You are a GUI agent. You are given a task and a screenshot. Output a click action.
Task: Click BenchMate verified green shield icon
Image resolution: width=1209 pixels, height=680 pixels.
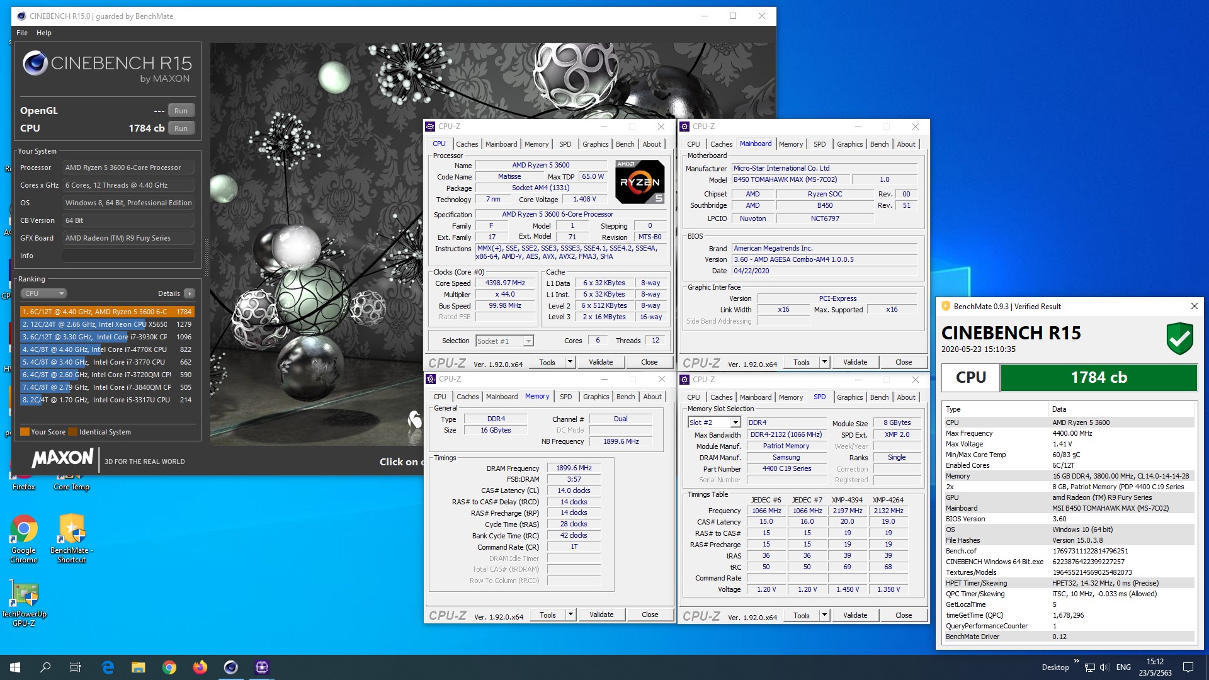click(1179, 339)
